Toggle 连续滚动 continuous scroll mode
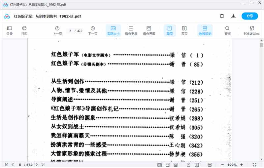 click(x=205, y=30)
